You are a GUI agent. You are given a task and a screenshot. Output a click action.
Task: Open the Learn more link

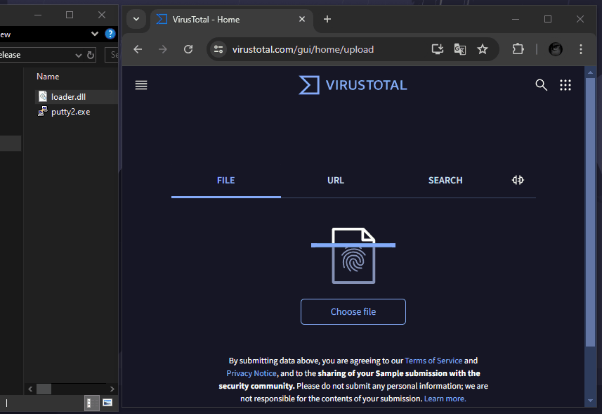pos(445,399)
